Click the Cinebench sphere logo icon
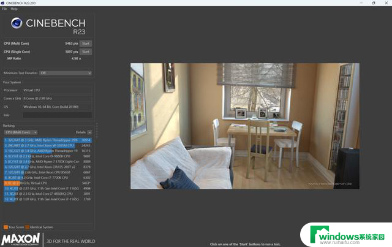 pyautogui.click(x=17, y=23)
